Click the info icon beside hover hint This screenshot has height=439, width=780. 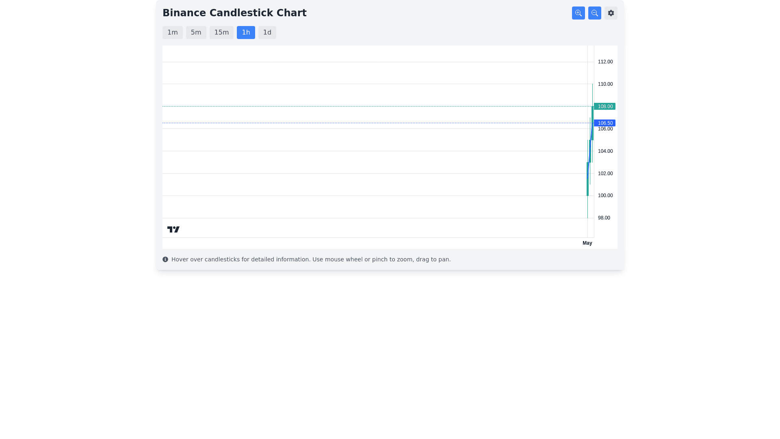[165, 259]
